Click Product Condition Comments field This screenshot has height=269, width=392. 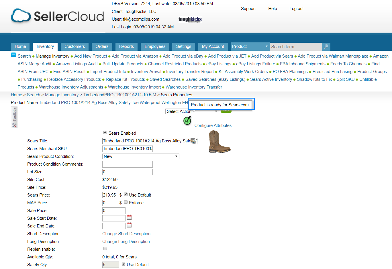(x=128, y=164)
